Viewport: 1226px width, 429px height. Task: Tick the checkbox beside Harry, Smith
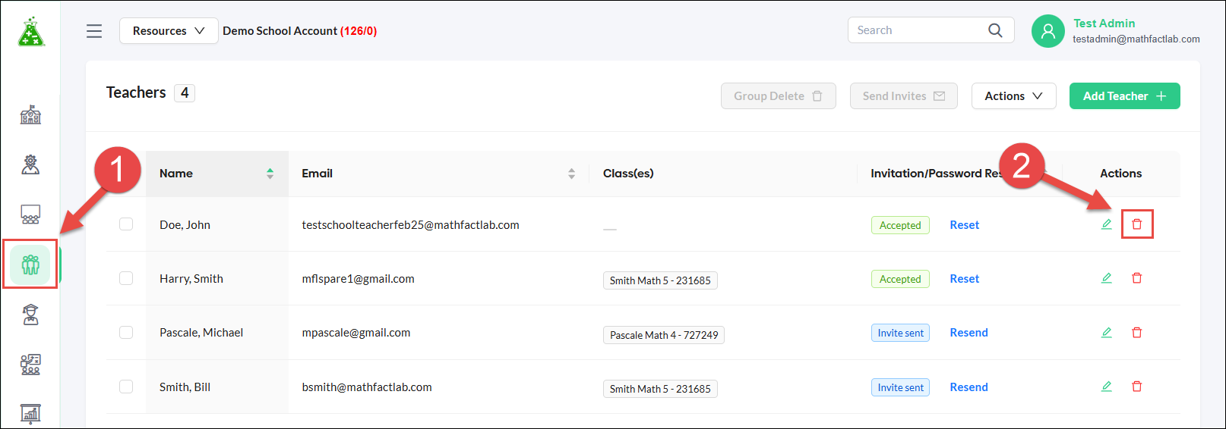[x=126, y=278]
